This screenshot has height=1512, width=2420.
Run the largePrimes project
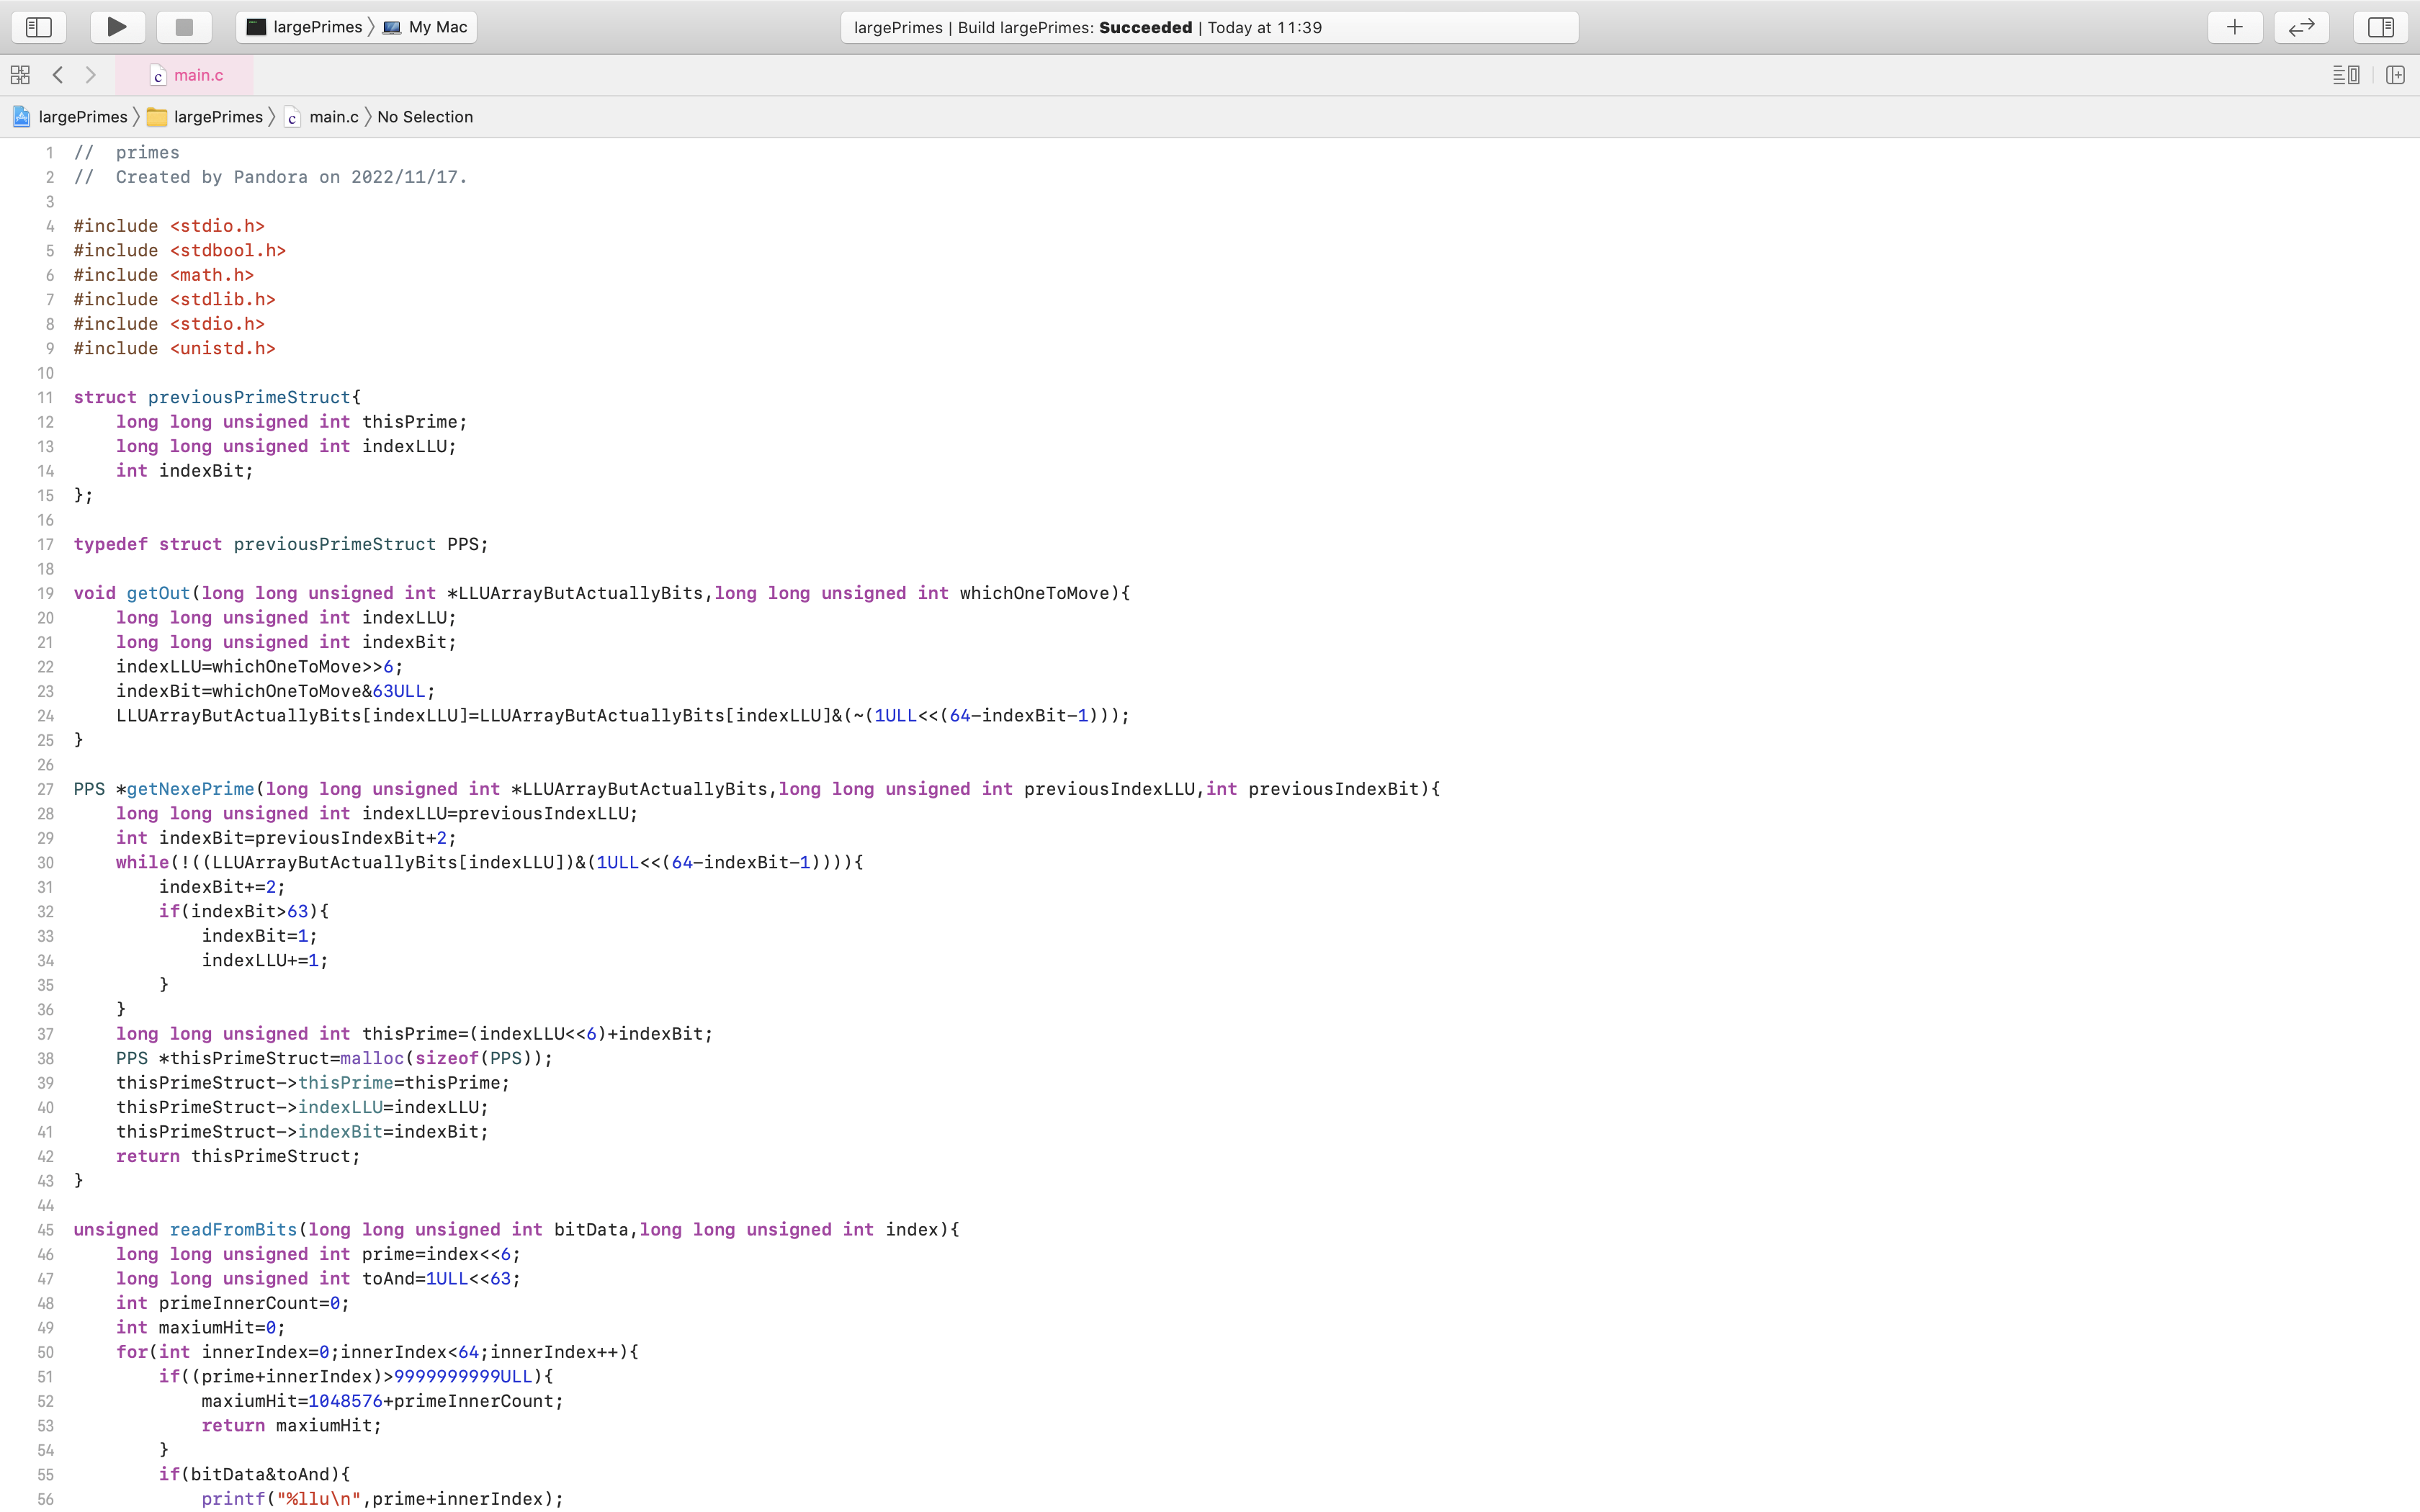tap(117, 27)
